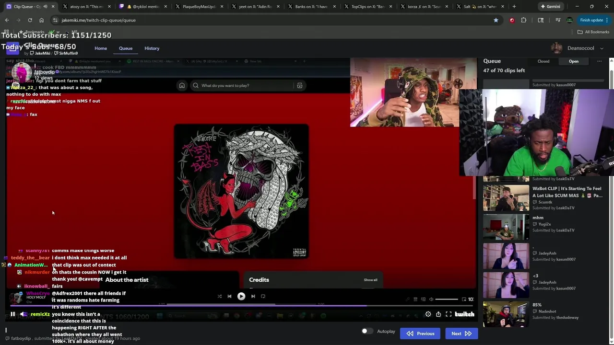The width and height of the screenshot is (614, 345).
Task: Click the video's next track icon
Action: tap(253, 296)
